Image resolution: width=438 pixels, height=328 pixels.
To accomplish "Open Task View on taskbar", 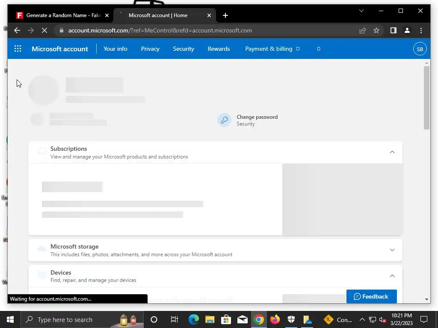I will coord(175,319).
